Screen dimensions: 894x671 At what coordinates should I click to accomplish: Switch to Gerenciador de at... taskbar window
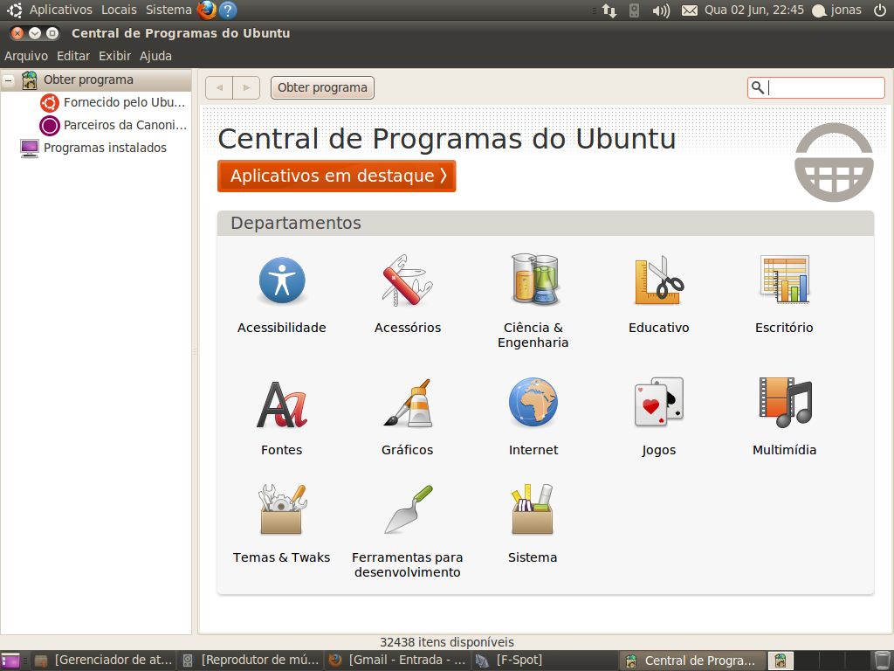103,661
